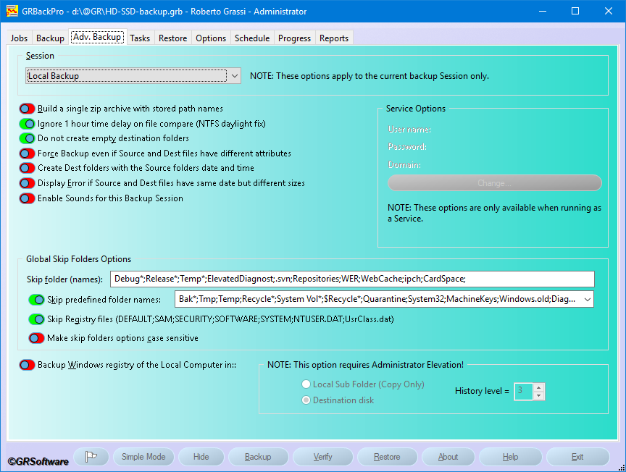Toggle Force Backup with different attributes option

click(27, 153)
